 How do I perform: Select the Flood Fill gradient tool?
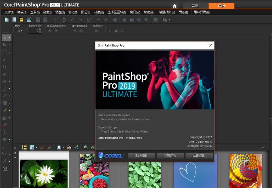tap(5, 103)
